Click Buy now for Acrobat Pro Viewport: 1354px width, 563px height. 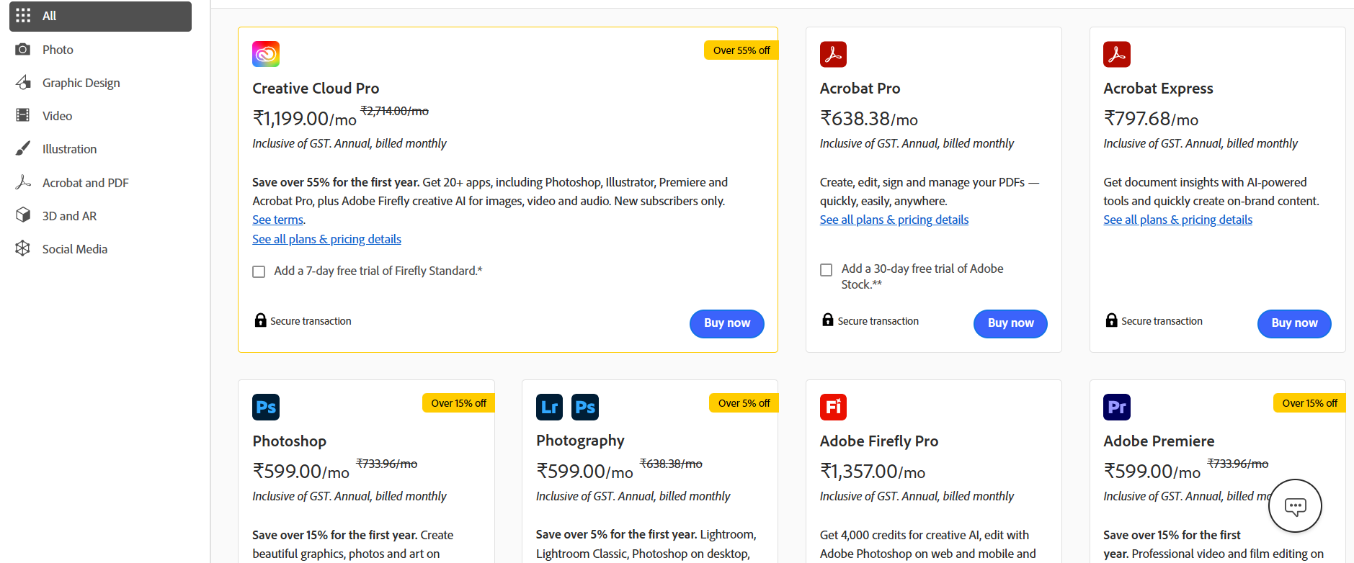(x=1010, y=323)
